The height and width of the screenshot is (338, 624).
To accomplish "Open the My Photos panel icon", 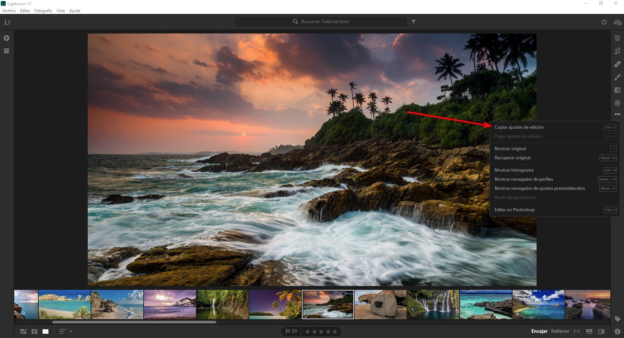I will 6,51.
